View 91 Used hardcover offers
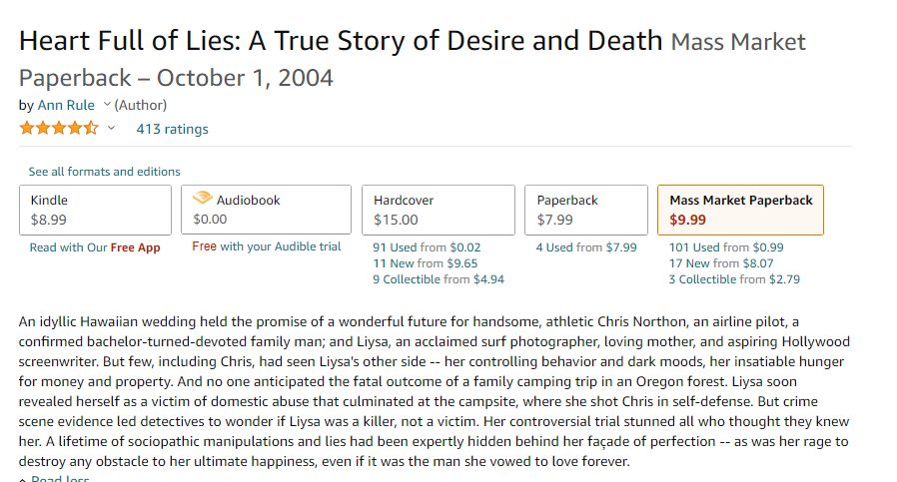Image resolution: width=897 pixels, height=482 pixels. [x=427, y=247]
